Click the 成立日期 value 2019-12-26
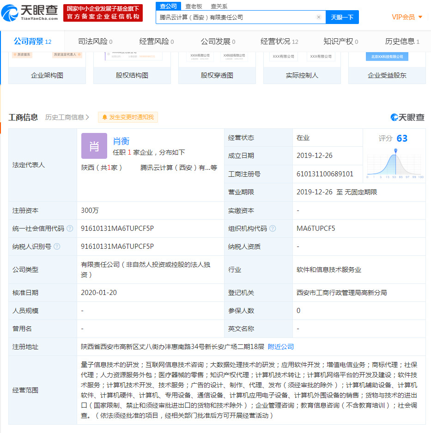 [315, 156]
